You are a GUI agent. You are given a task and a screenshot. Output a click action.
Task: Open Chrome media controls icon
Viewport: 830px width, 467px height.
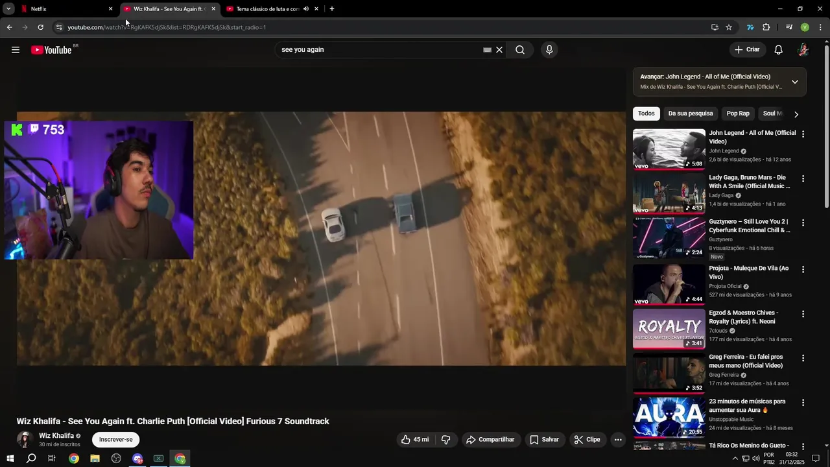point(789,27)
